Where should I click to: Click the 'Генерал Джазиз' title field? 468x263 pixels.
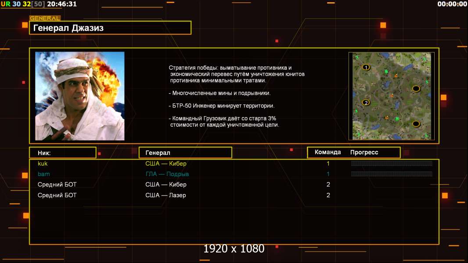(110, 28)
